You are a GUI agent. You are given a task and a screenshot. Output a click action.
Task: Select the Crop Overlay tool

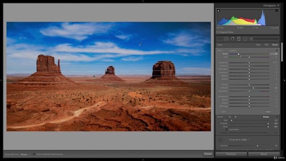tap(219, 39)
